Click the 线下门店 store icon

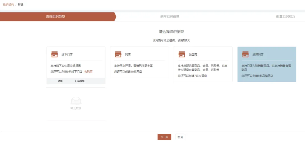(54, 54)
